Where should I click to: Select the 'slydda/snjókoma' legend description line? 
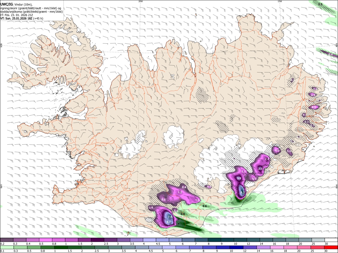point(31,11)
